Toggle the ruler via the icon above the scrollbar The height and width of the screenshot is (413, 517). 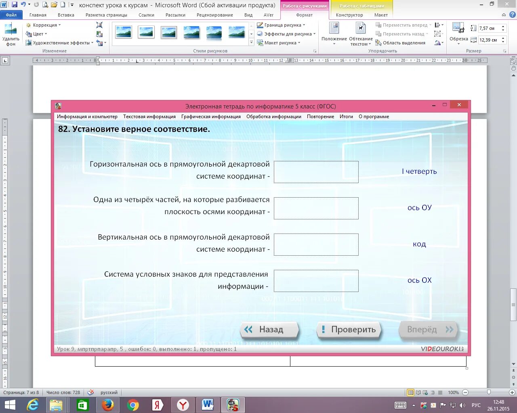click(513, 61)
